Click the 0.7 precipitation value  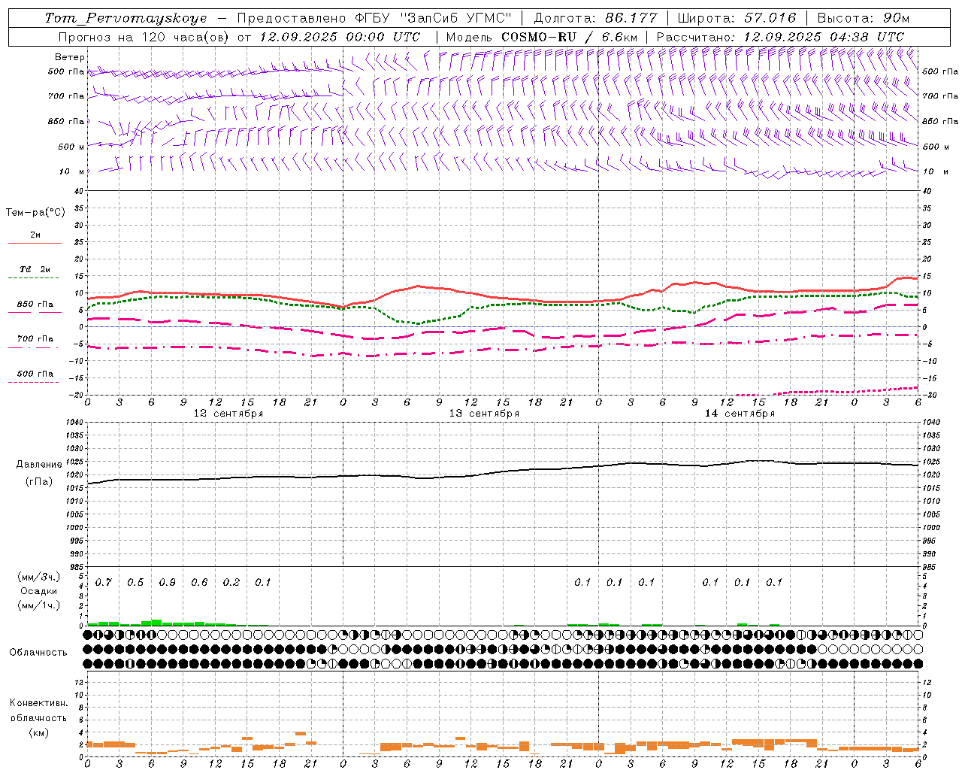[x=104, y=583]
